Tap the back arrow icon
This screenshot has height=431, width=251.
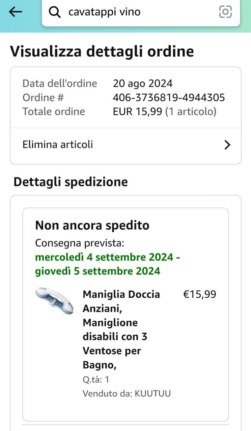pos(16,12)
